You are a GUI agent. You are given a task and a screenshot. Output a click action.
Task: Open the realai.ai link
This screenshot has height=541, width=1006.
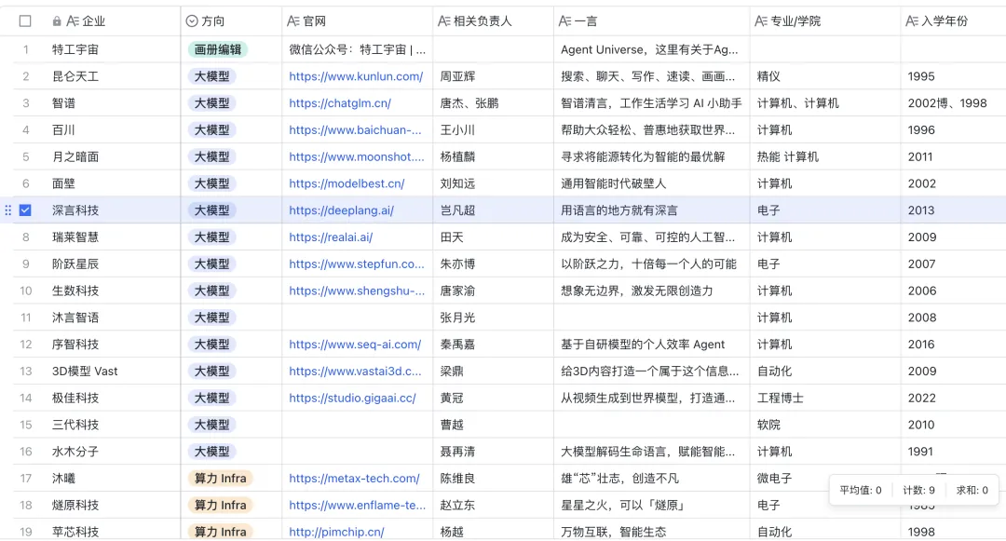[x=331, y=237]
